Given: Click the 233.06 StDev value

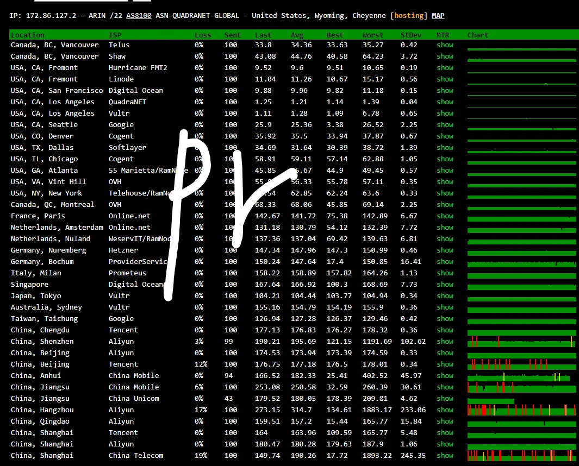Looking at the screenshot, I should click(x=413, y=410).
